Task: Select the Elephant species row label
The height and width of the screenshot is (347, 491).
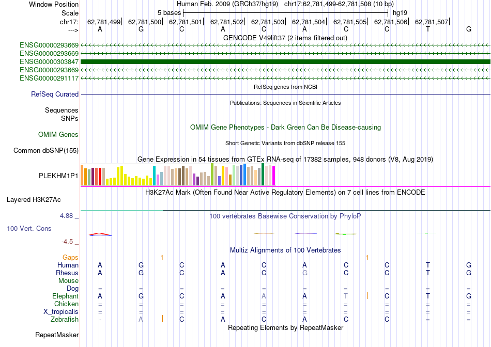Action: click(x=66, y=296)
